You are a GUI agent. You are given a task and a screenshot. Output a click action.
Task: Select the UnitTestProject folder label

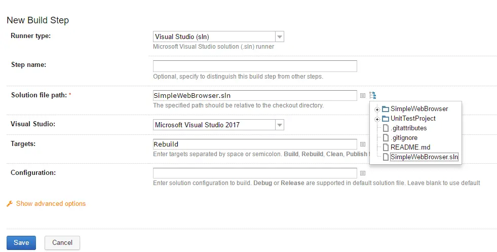point(413,118)
